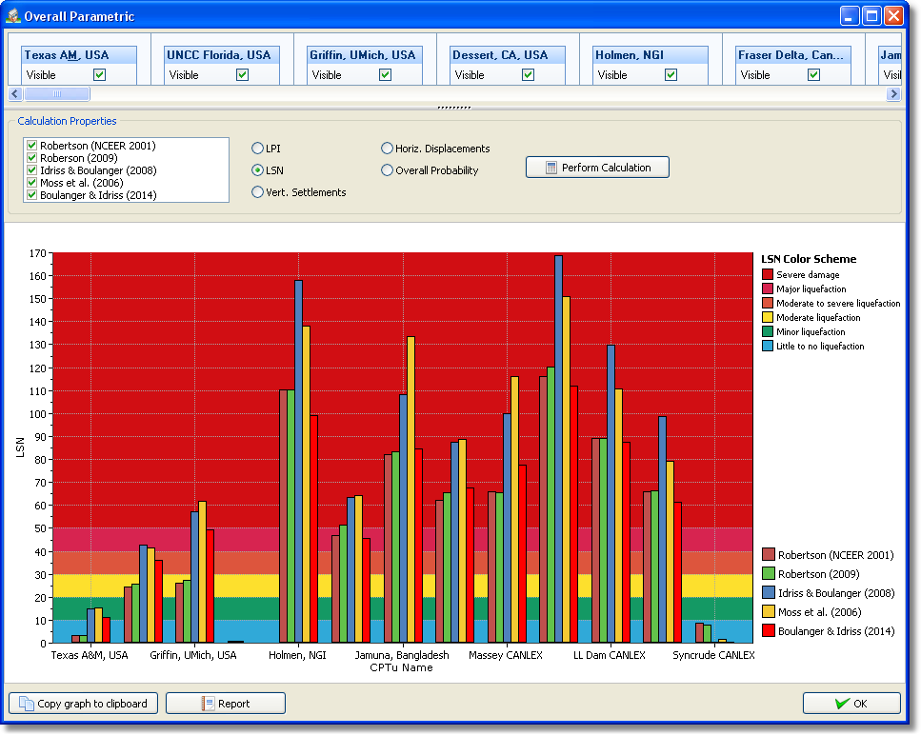Click Robertson (2009) green legend swatch
The width and height of the screenshot is (921, 736).
[x=769, y=574]
